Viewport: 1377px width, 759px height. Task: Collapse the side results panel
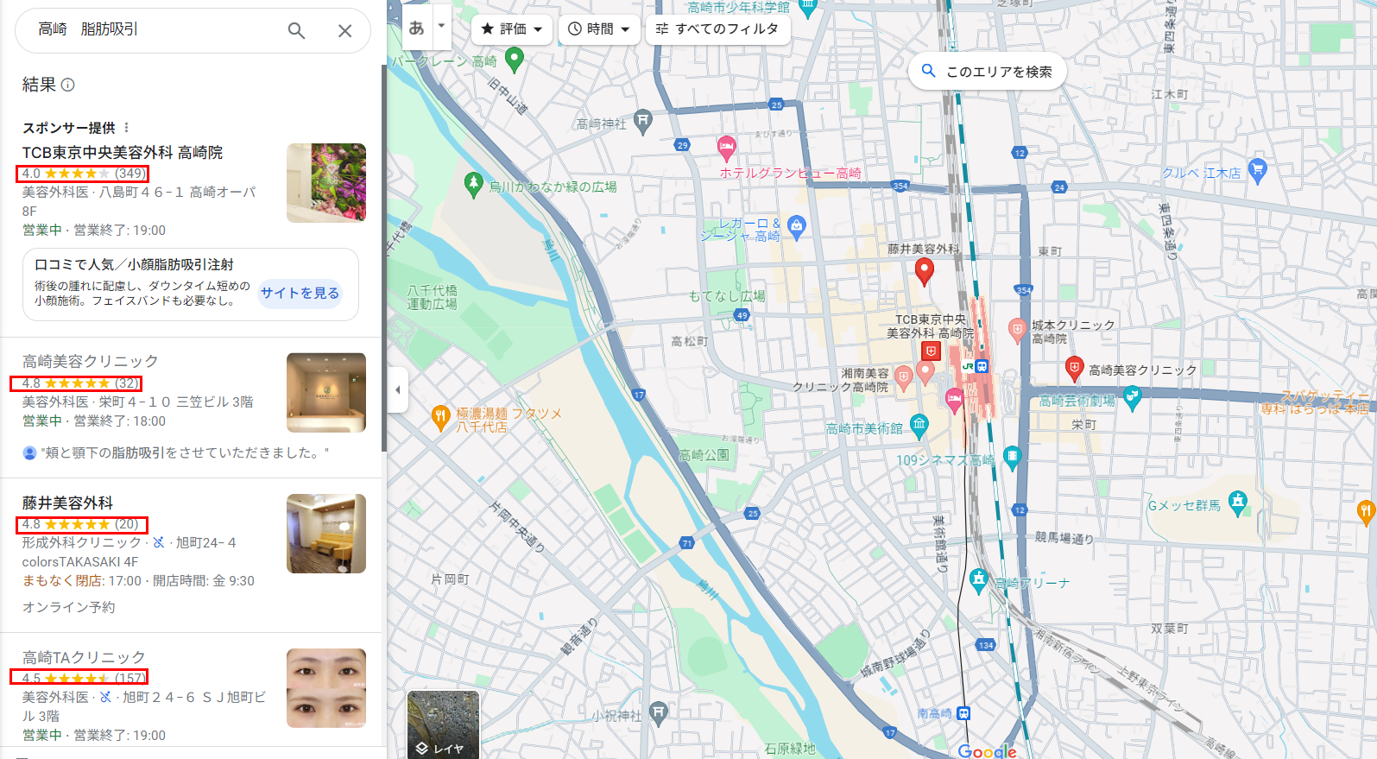point(397,389)
